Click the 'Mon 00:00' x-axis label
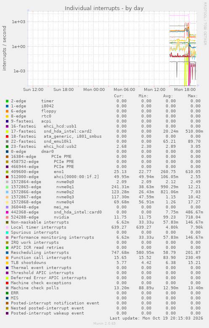 click(x=94, y=90)
